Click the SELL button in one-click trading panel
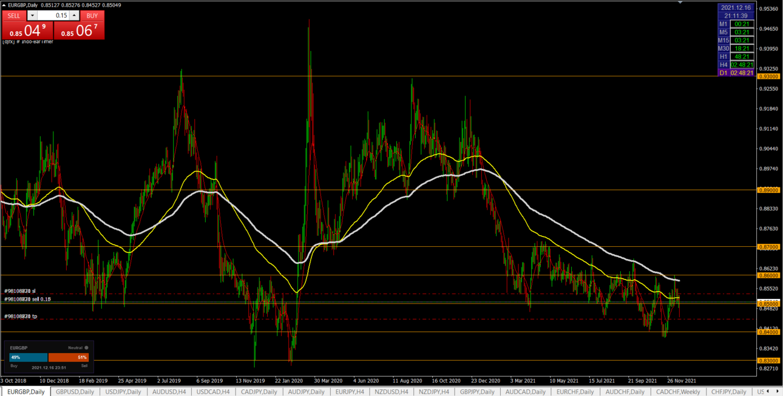The height and width of the screenshot is (396, 783). tap(14, 16)
